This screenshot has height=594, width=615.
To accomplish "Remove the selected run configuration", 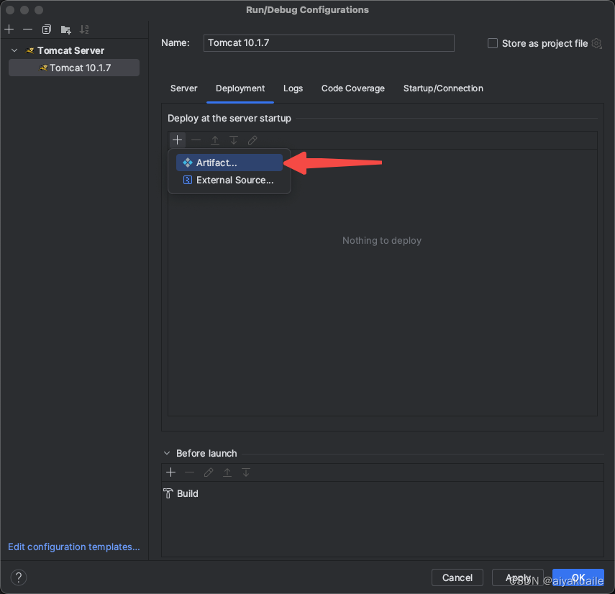I will [27, 29].
